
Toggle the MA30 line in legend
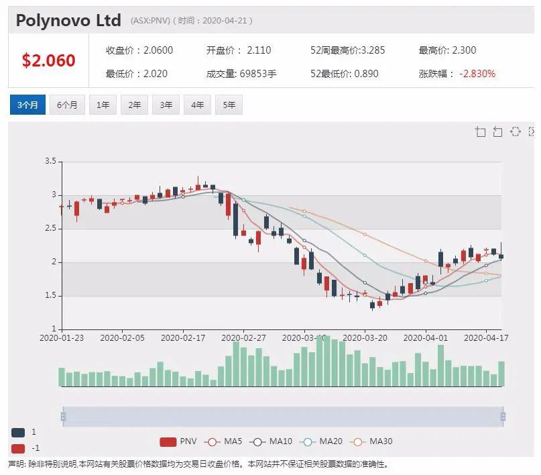click(x=371, y=441)
